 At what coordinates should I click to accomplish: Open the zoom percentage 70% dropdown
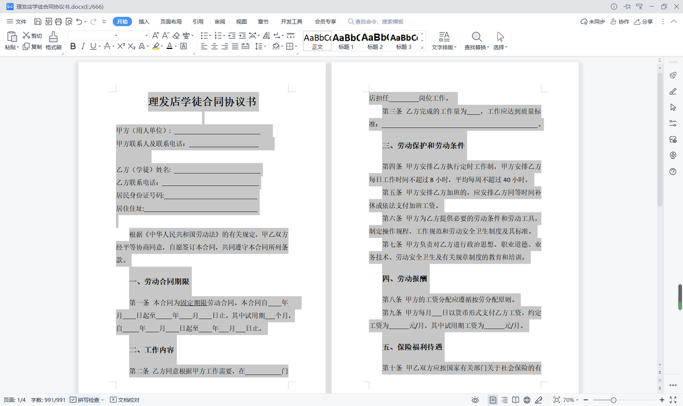pos(571,400)
